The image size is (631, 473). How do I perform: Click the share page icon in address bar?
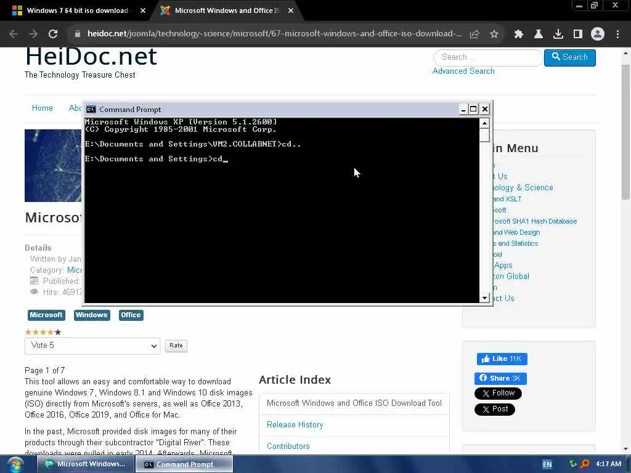pyautogui.click(x=474, y=34)
